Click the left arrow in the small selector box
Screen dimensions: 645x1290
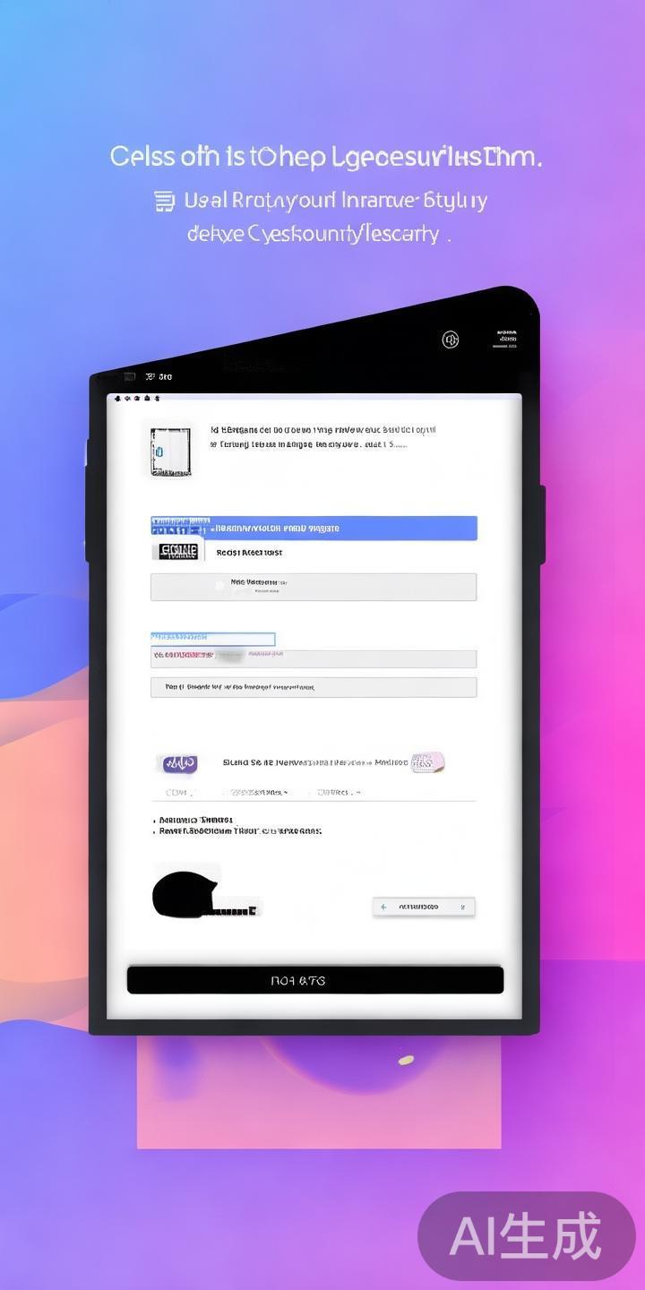tap(383, 907)
